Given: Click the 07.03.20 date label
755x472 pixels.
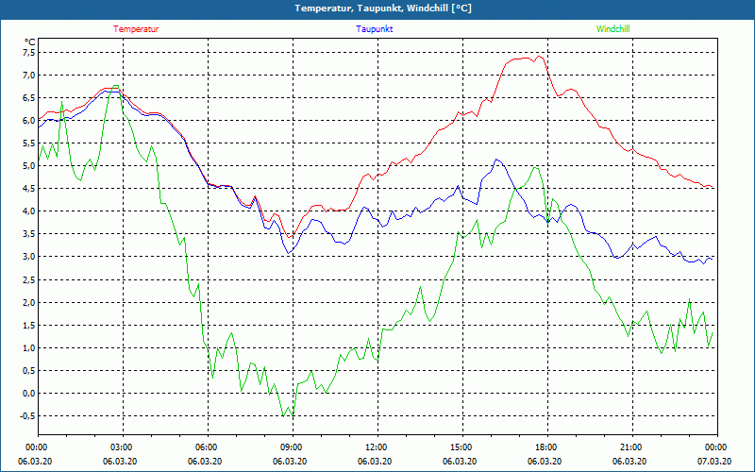Looking at the screenshot, I should [x=715, y=462].
